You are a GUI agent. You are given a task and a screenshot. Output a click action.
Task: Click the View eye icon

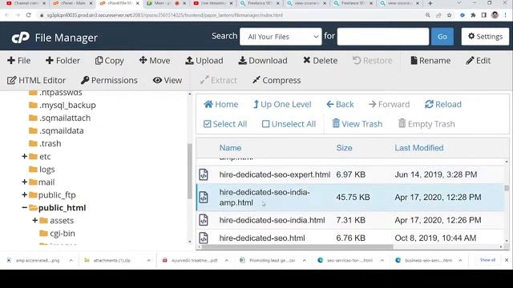(x=157, y=80)
